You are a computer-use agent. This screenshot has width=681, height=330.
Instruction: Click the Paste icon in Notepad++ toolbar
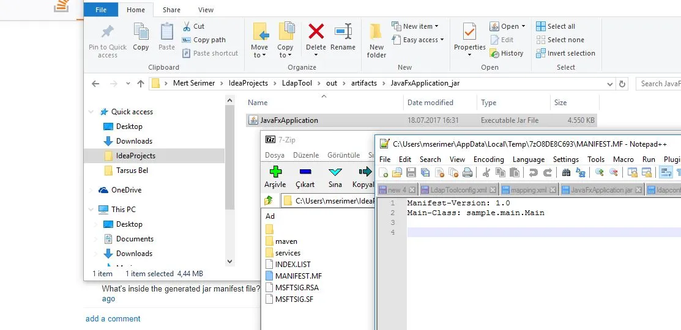point(514,172)
